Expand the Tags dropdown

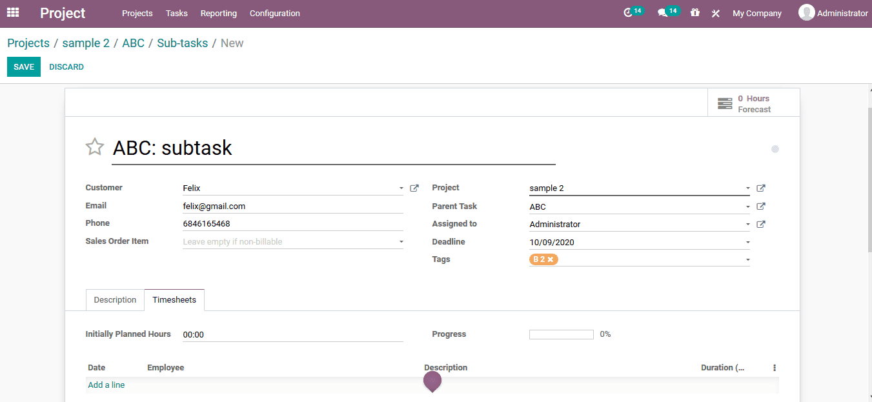[x=747, y=259]
